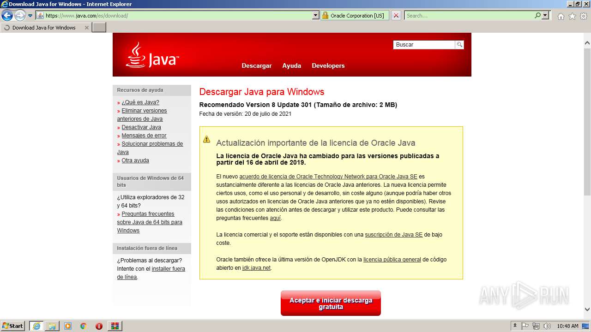Show hidden system tray icons arrow
This screenshot has width=591, height=332.
point(515,326)
